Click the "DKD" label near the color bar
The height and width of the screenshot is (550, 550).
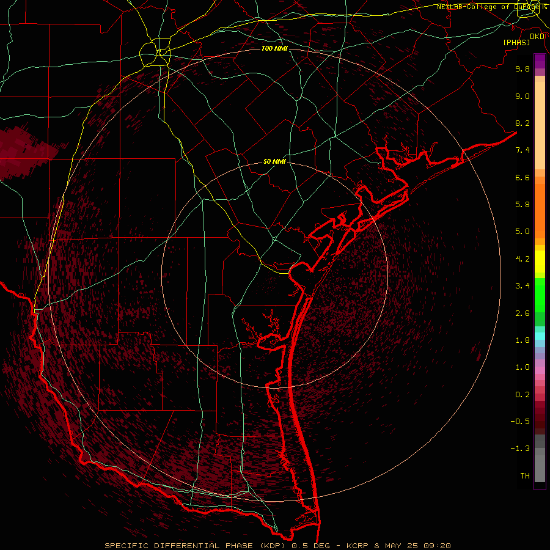(x=537, y=37)
